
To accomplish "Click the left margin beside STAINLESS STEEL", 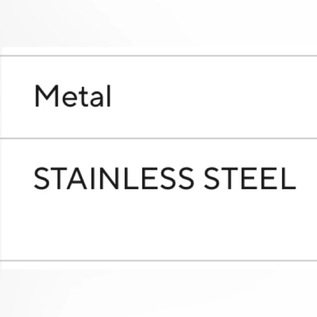I will 16,179.
